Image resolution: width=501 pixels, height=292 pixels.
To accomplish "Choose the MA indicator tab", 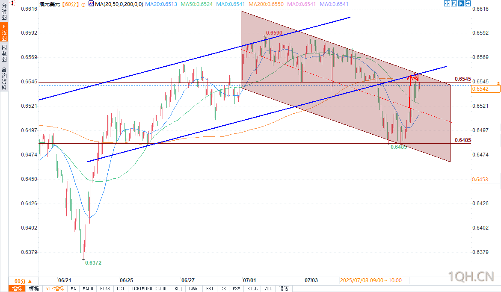I will (x=74, y=289).
